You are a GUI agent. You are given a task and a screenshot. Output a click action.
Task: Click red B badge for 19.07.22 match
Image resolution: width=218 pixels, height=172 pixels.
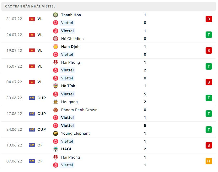point(209,51)
